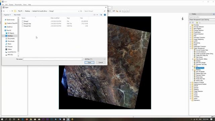This screenshot has width=215, height=121.
Task: Sort the file list by Date modified
Action: [x=55, y=18]
